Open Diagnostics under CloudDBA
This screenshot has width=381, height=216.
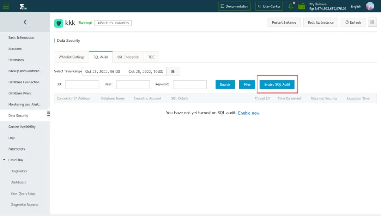(19, 171)
